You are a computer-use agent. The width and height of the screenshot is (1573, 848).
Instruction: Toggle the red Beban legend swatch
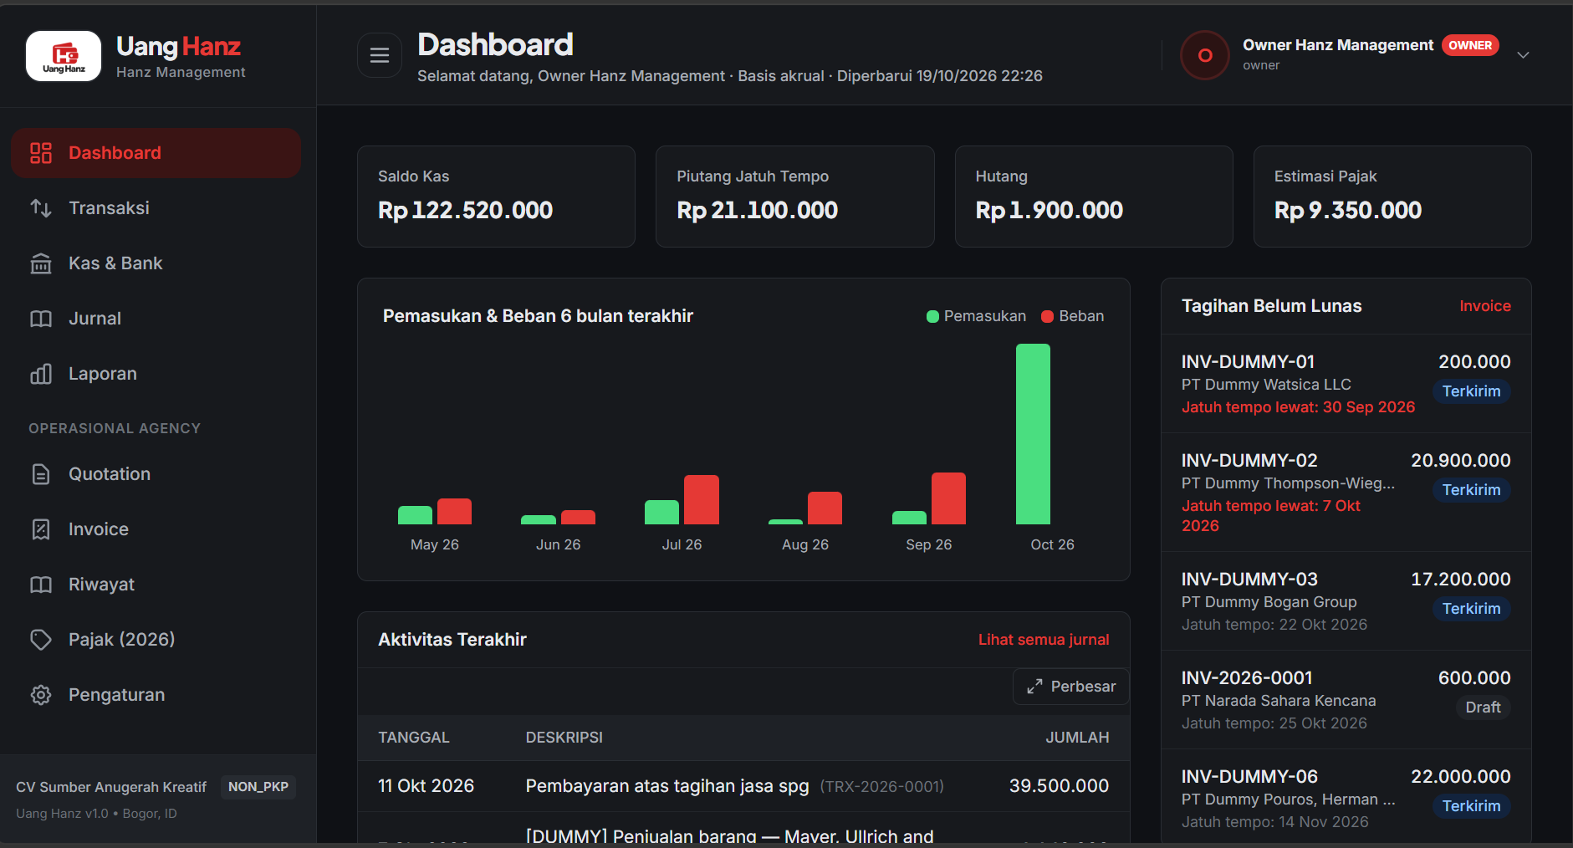[x=1047, y=316]
